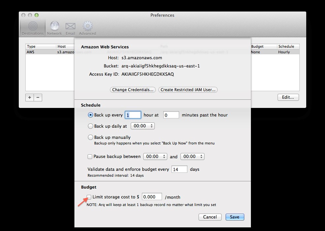Viewport: 325px width, 231px height.
Task: Open the Destinations preferences pane
Action: pos(33,28)
